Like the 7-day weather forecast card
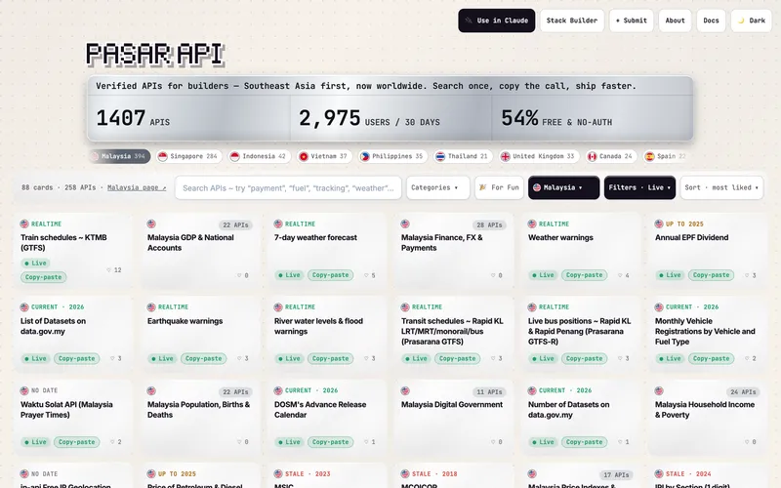Viewport: 781px width, 488px height. (x=370, y=275)
